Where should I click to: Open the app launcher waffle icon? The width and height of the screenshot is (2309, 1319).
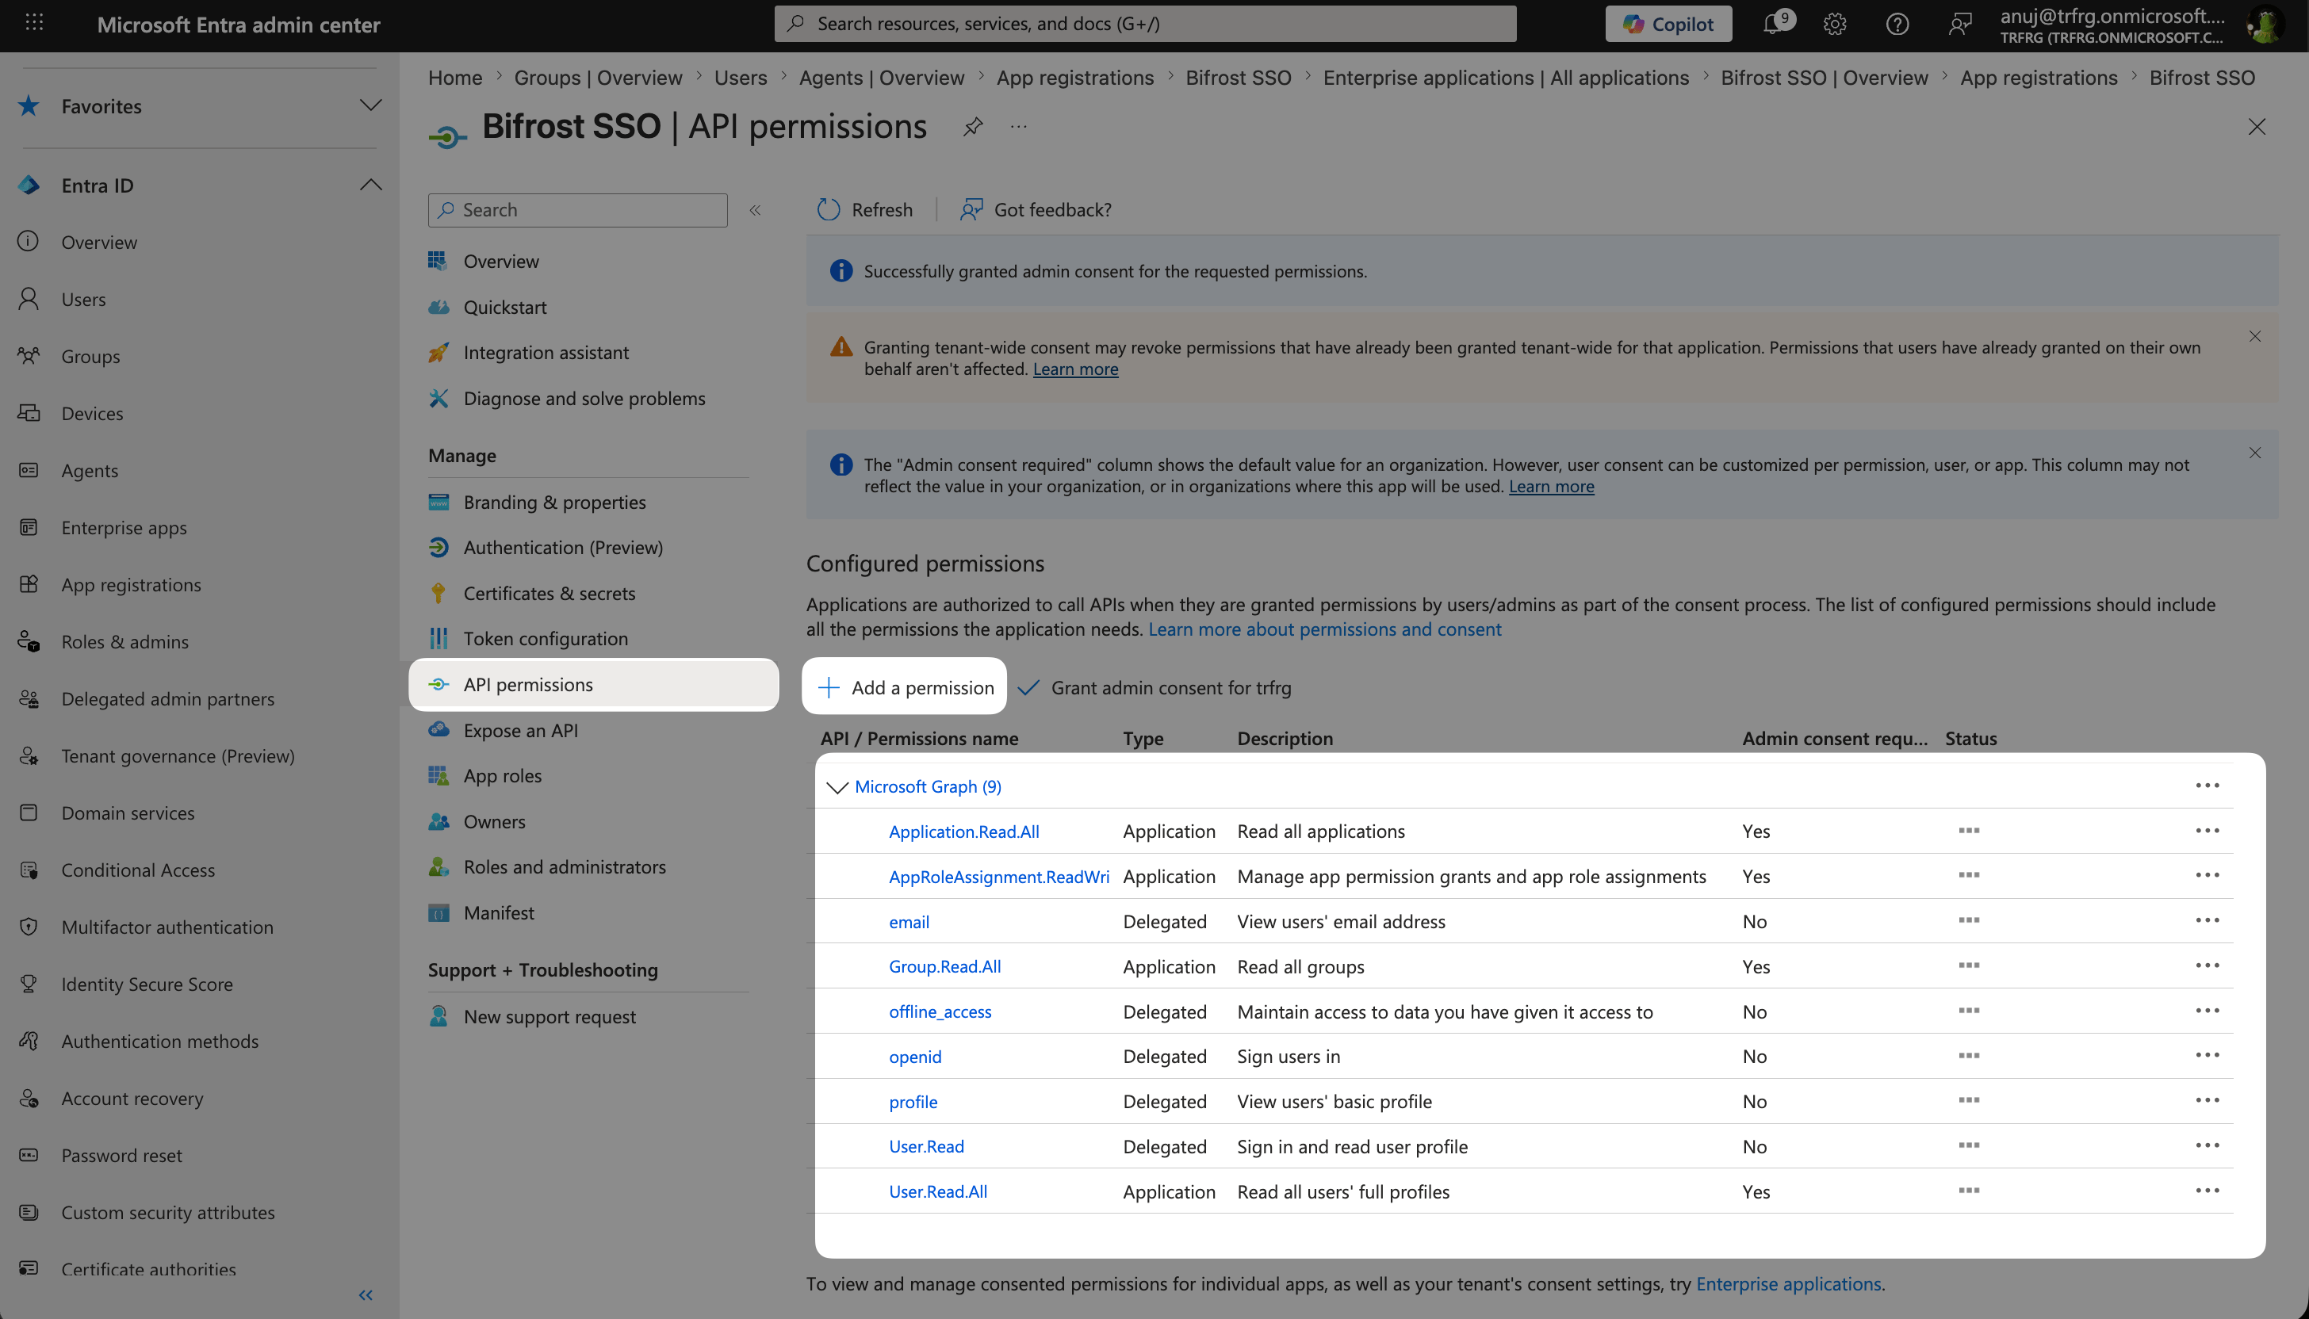tap(34, 24)
